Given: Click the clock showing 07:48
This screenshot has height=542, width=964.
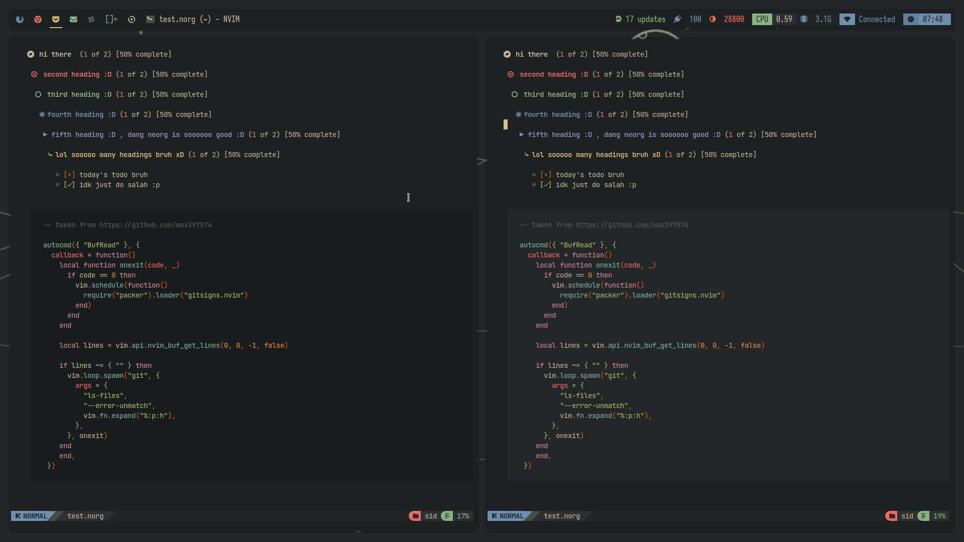Looking at the screenshot, I should 932,19.
